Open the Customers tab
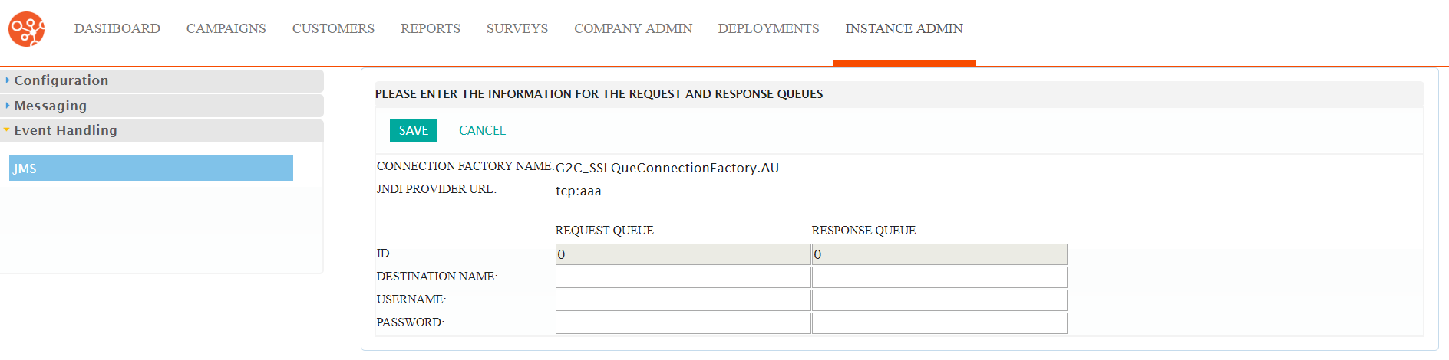Screen dimensions: 1449x360 (x=333, y=29)
